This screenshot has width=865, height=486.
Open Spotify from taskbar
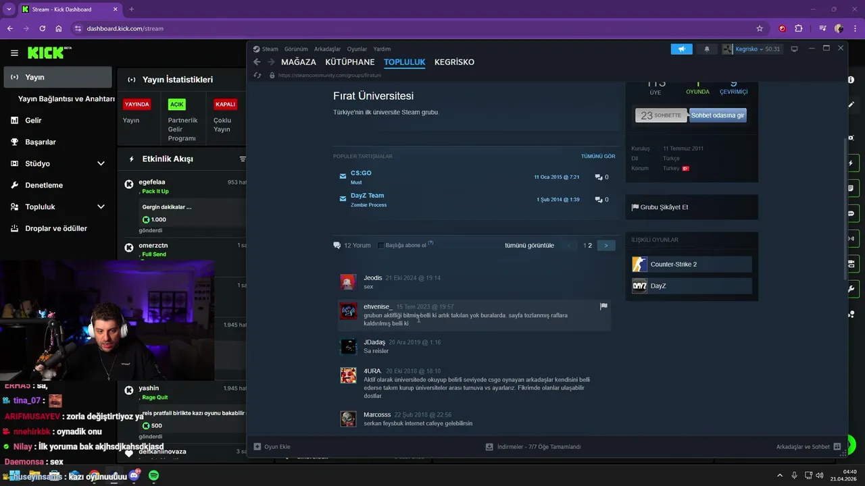pos(153,476)
